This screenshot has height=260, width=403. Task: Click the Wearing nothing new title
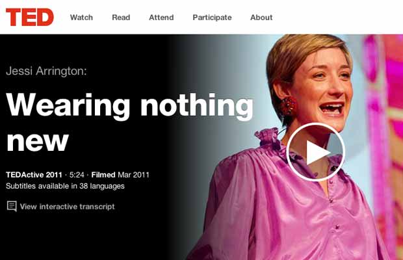point(129,122)
